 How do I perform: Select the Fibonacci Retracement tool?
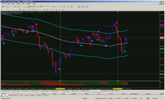pos(23,9)
